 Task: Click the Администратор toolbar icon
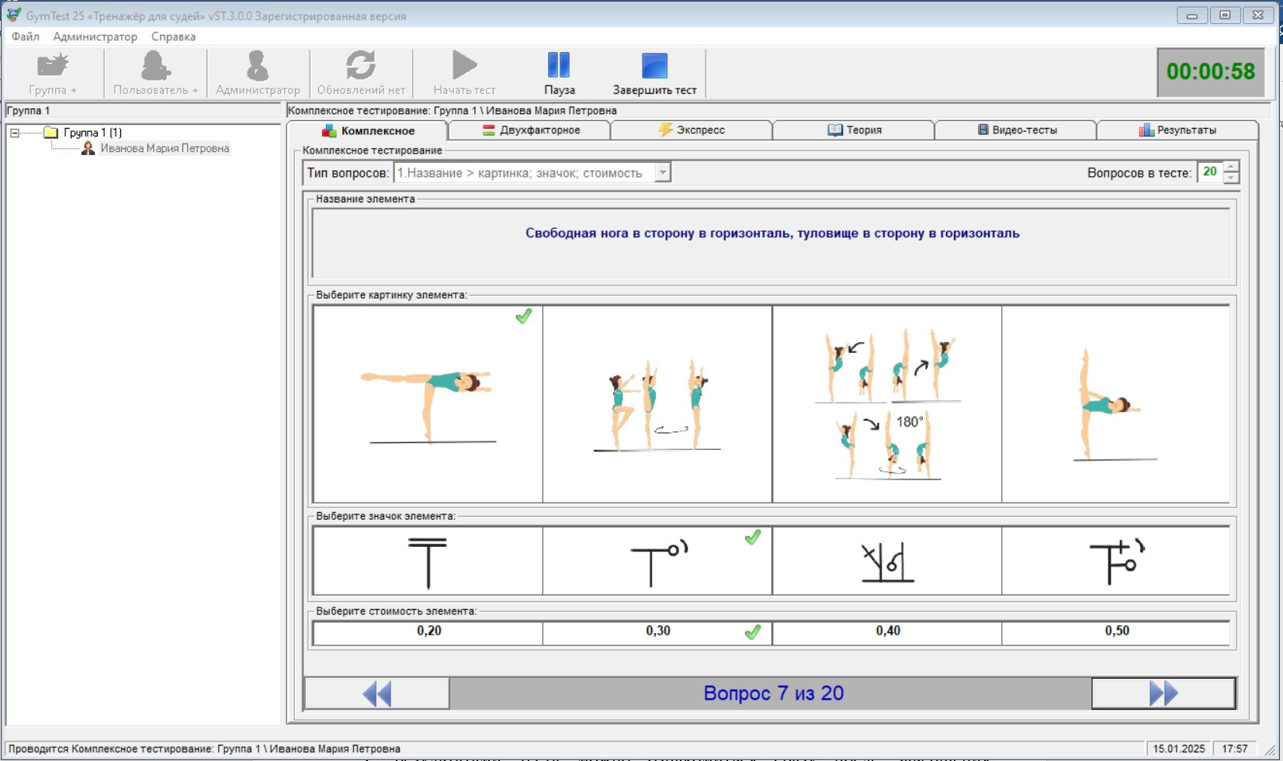[258, 67]
